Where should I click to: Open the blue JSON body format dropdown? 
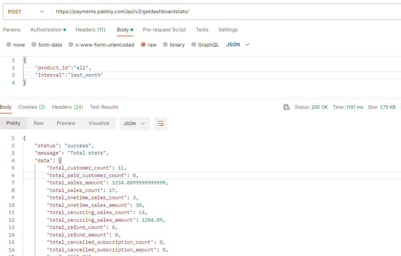click(238, 45)
